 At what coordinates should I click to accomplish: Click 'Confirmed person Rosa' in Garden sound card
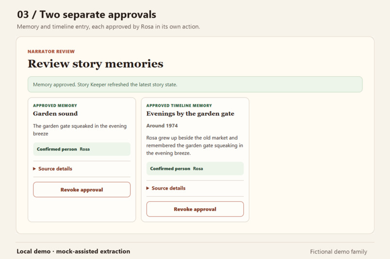pos(82,149)
